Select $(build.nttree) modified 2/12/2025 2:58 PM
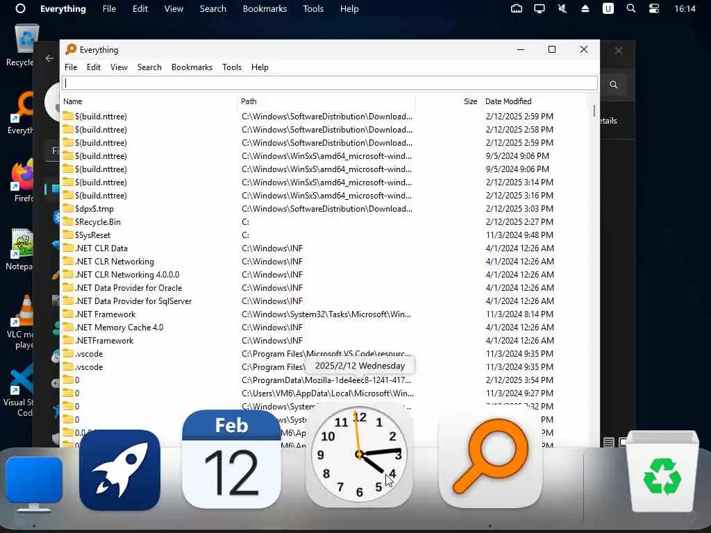This screenshot has height=533, width=711. [324, 130]
